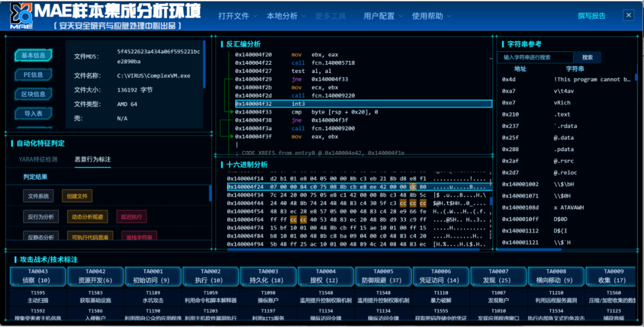Select the 恶意行为标注 tab
Image resolution: width=644 pixels, height=327 pixels.
click(x=92, y=159)
